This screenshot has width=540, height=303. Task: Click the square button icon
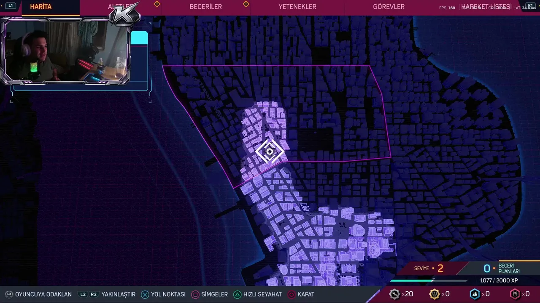click(x=195, y=295)
